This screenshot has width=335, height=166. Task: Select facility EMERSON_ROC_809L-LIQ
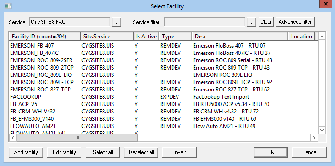pyautogui.click(x=41, y=75)
